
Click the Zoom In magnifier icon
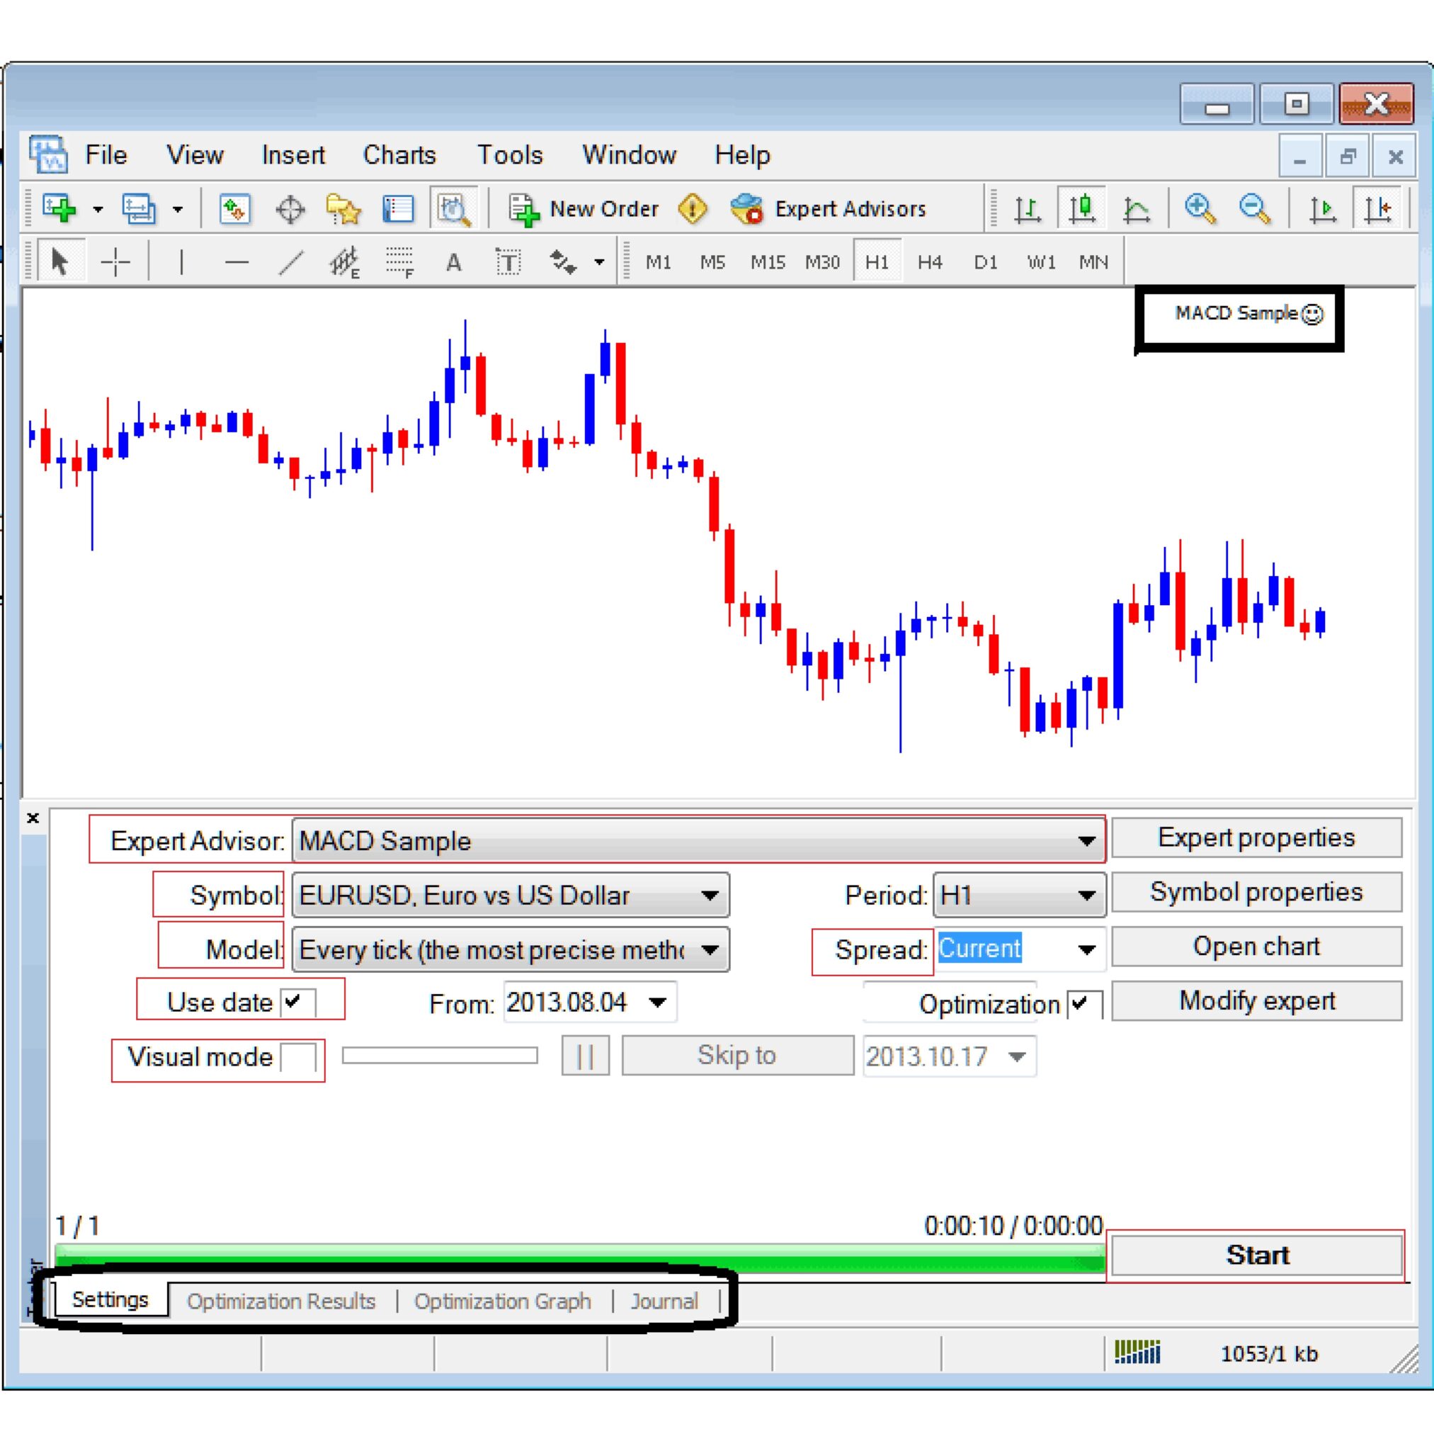point(1199,208)
